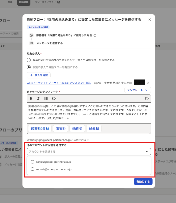Open the テンプレート dropdown
This screenshot has width=176, height=203.
pos(138,90)
